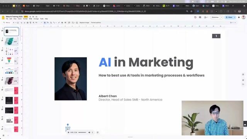The width and height of the screenshot is (247, 139).
Task: Open the version history clock icon
Action: [195, 17]
